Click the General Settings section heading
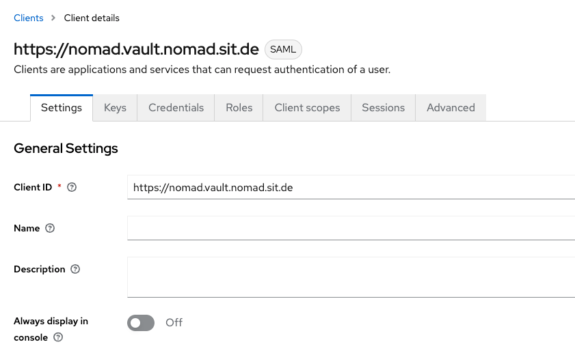The width and height of the screenshot is (575, 355). coord(66,148)
